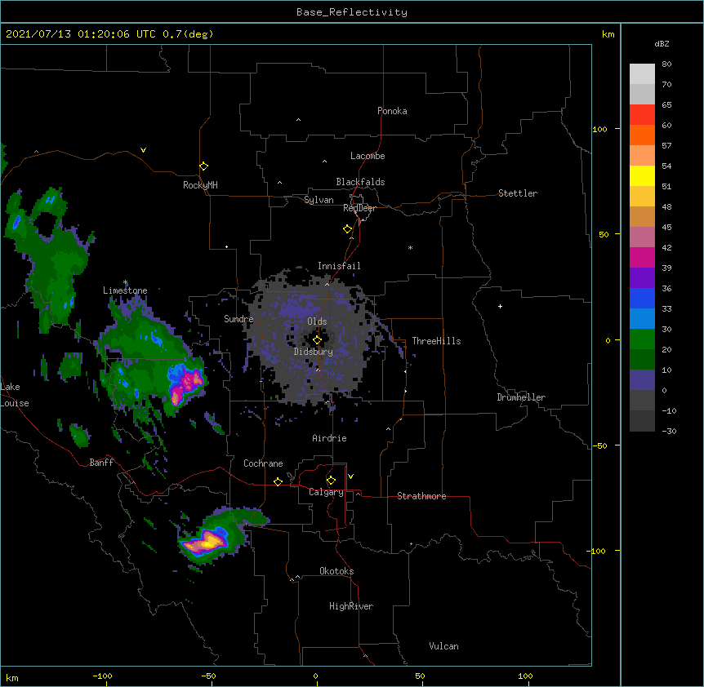Click the Cochrane town label
This screenshot has width=704, height=687.
(263, 463)
